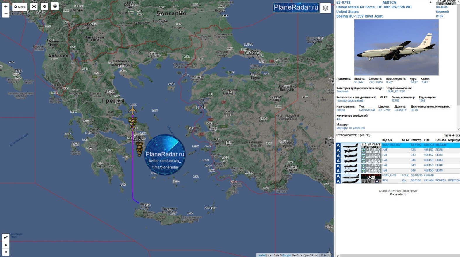Click the Hellenic Air Force flag in SI338 row
This screenshot has height=257, width=460.
[371, 151]
